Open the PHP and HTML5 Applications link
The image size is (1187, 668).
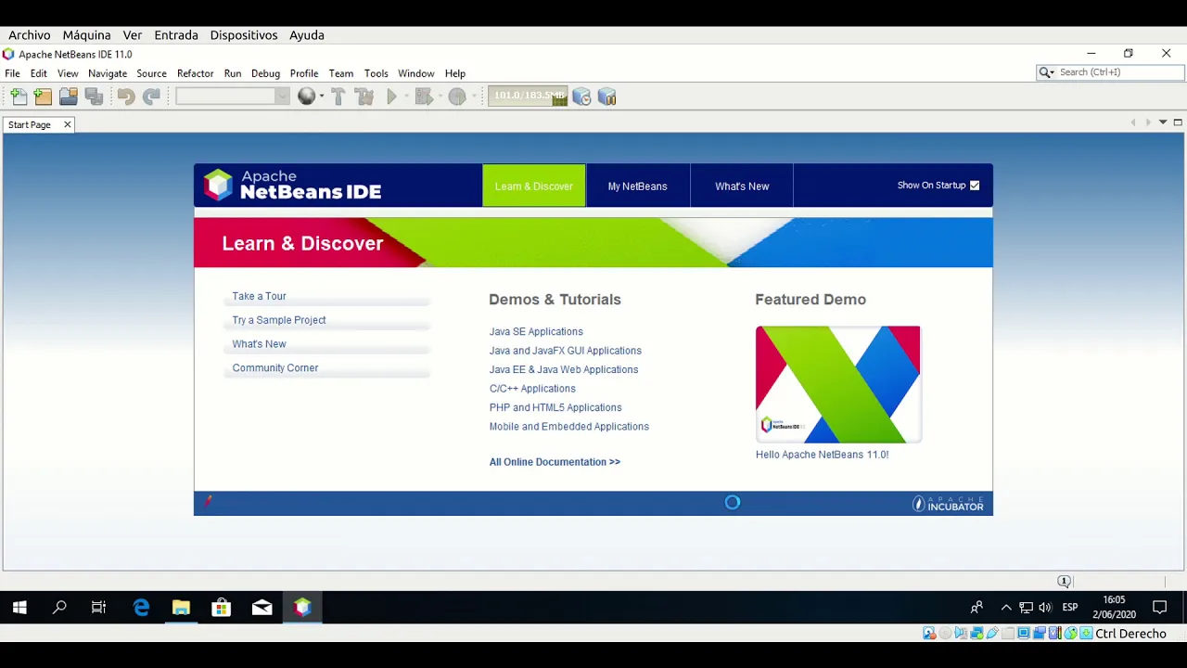555,408
